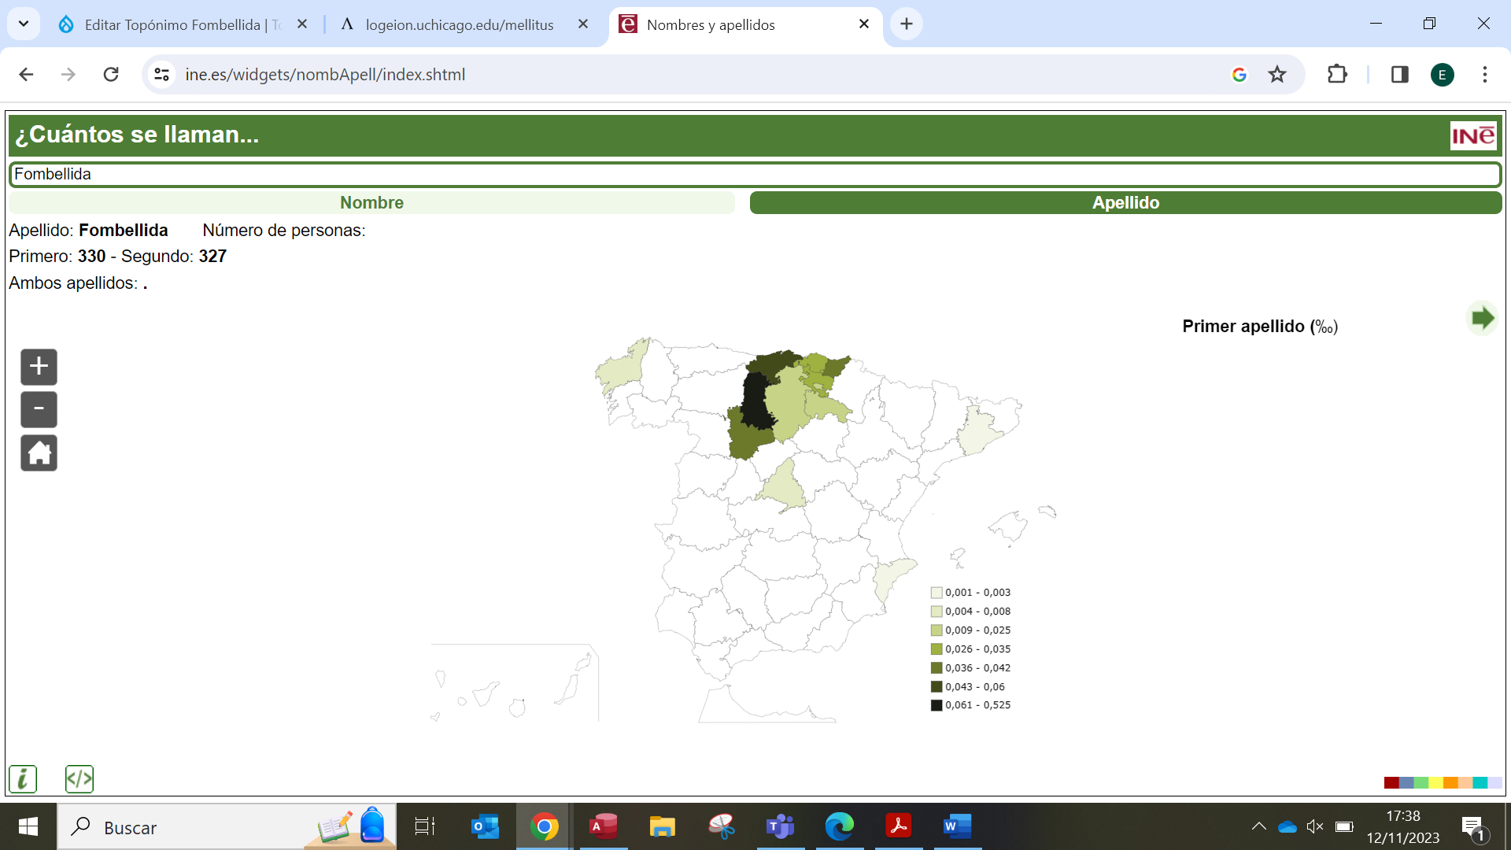Open Chrome's three-dot menu
The image size is (1511, 850).
click(1485, 75)
